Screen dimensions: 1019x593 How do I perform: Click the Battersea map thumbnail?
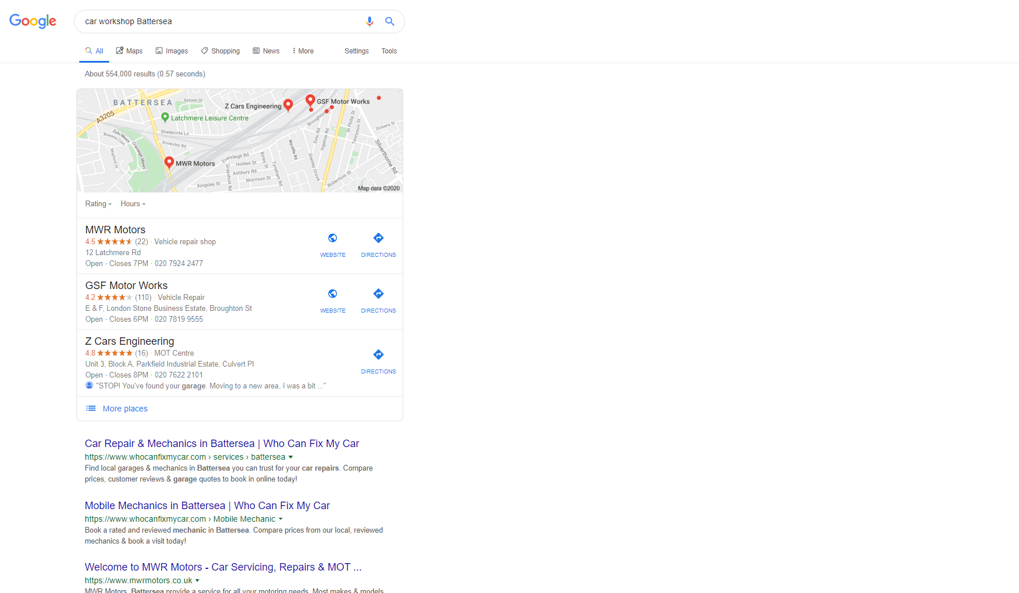tap(240, 141)
